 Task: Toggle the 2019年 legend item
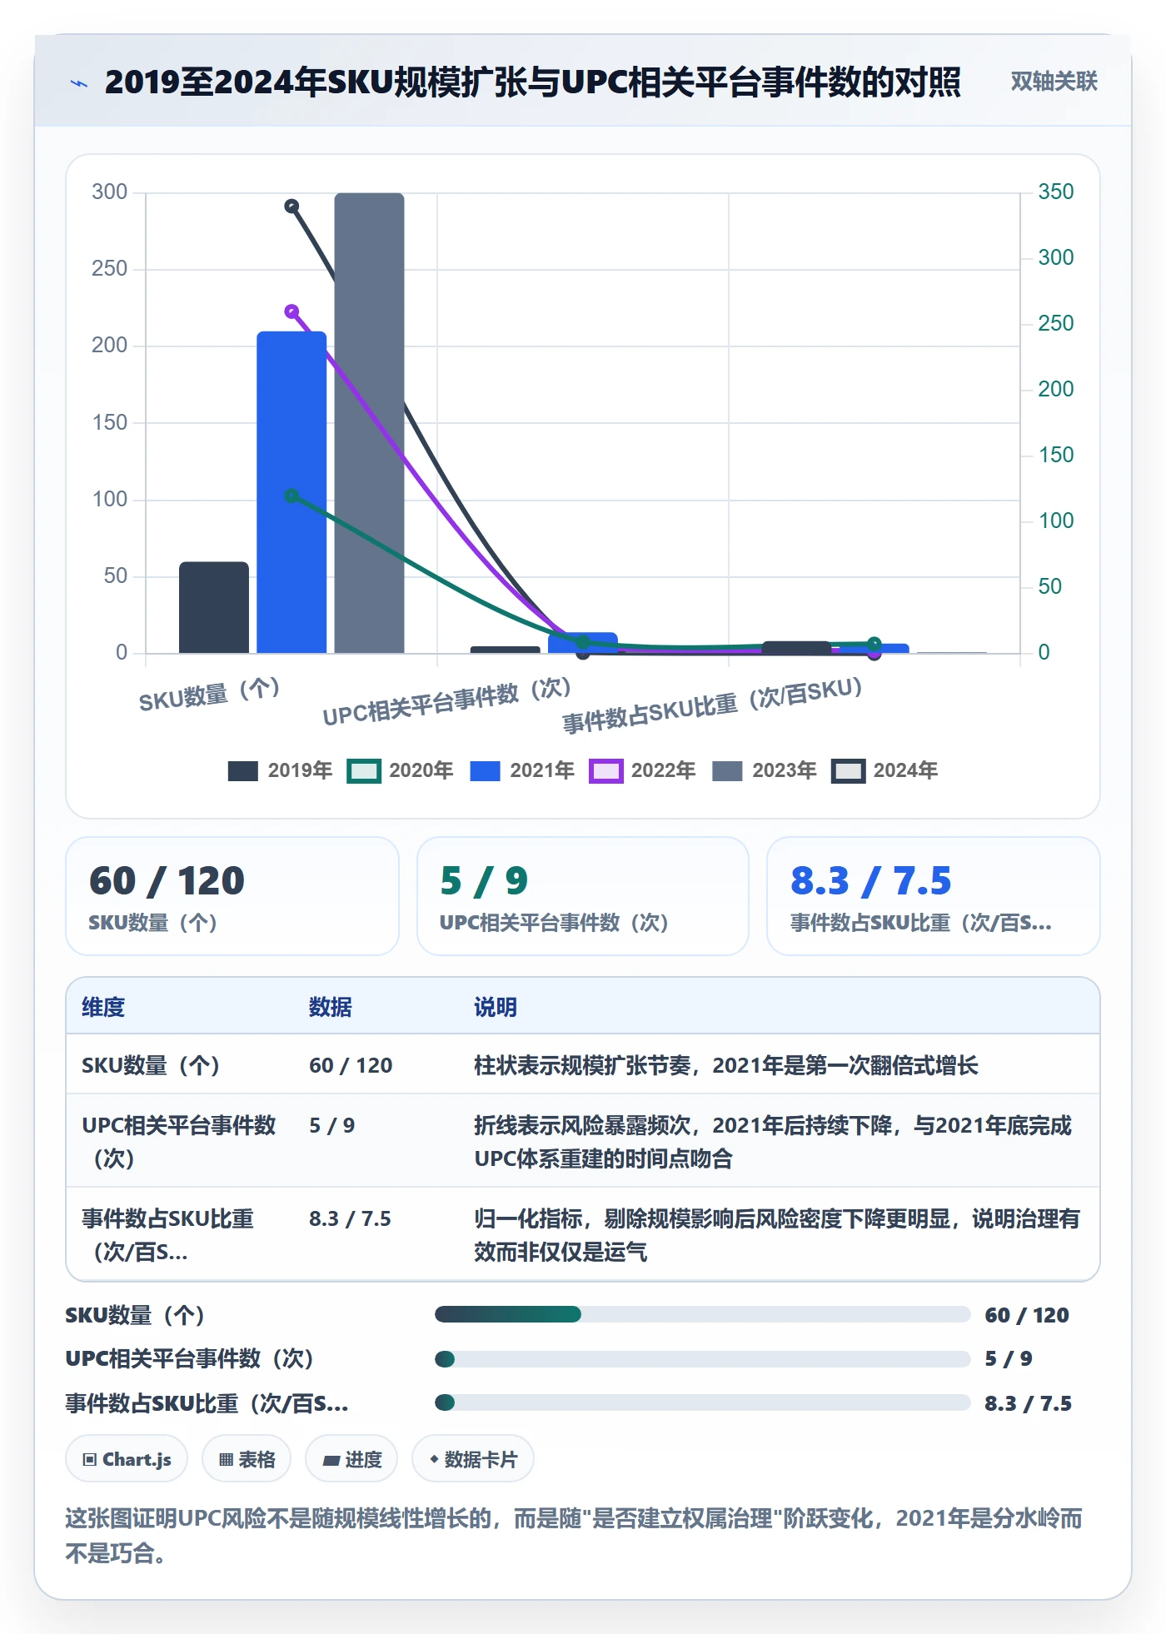(x=280, y=770)
